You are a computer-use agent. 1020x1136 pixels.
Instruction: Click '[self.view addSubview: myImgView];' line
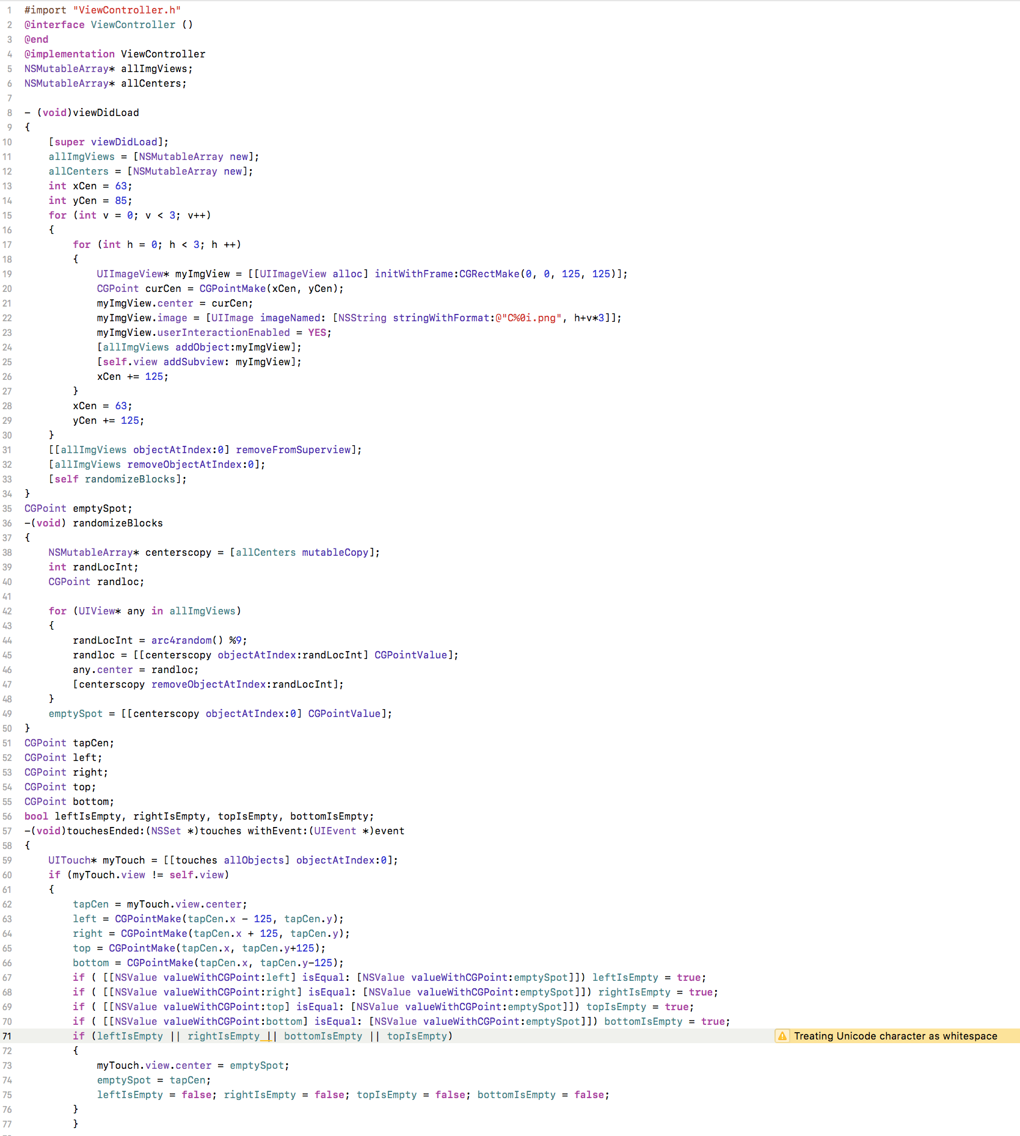click(199, 362)
